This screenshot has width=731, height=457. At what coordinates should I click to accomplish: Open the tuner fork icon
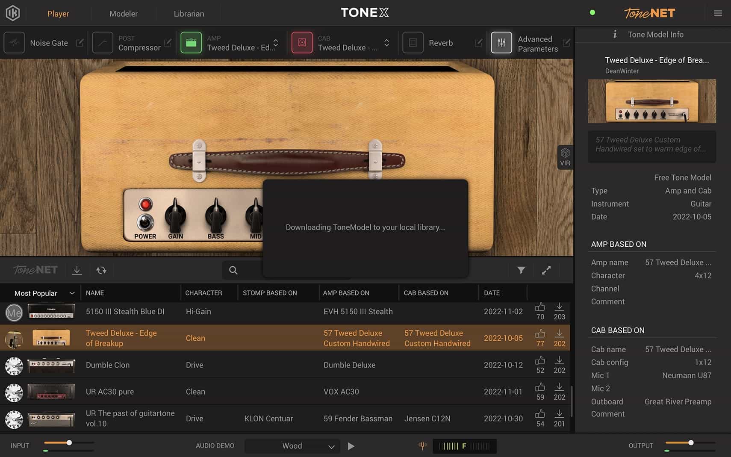click(x=422, y=446)
